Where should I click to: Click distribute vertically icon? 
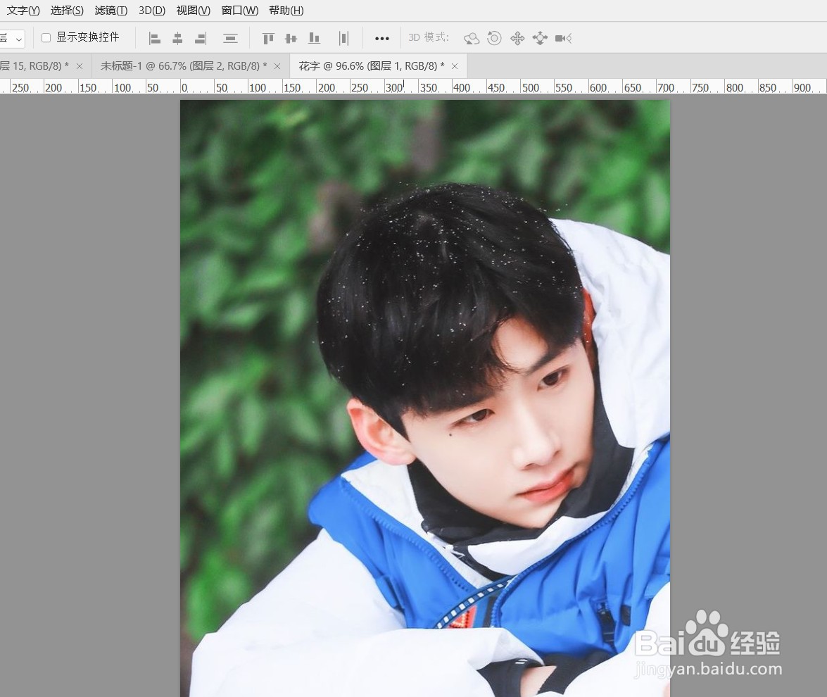230,38
